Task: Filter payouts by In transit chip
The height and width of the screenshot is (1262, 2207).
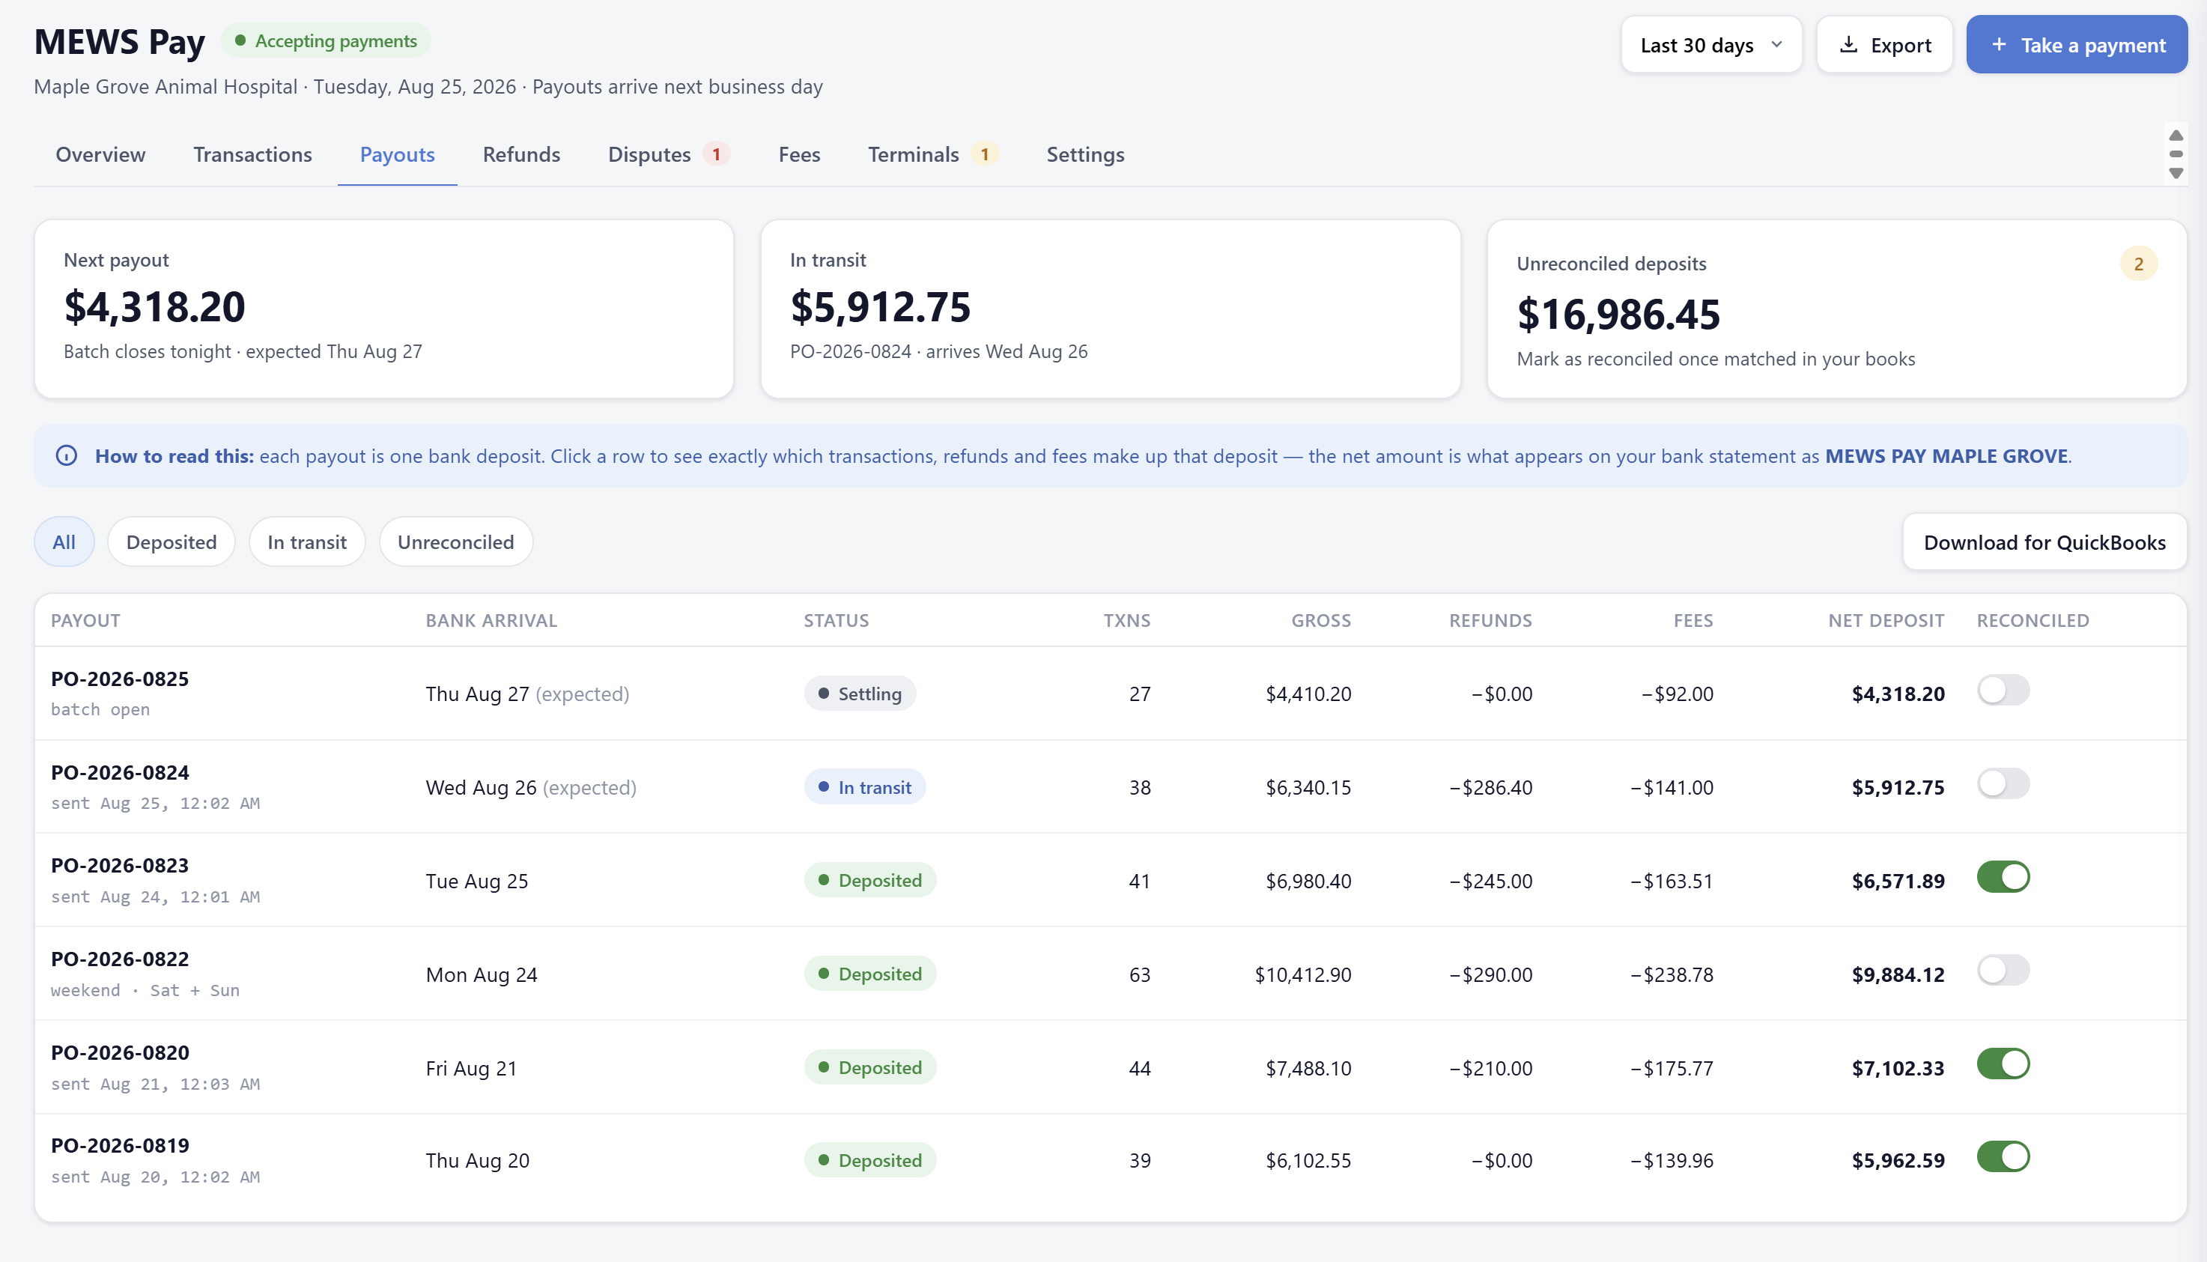Action: point(307,541)
